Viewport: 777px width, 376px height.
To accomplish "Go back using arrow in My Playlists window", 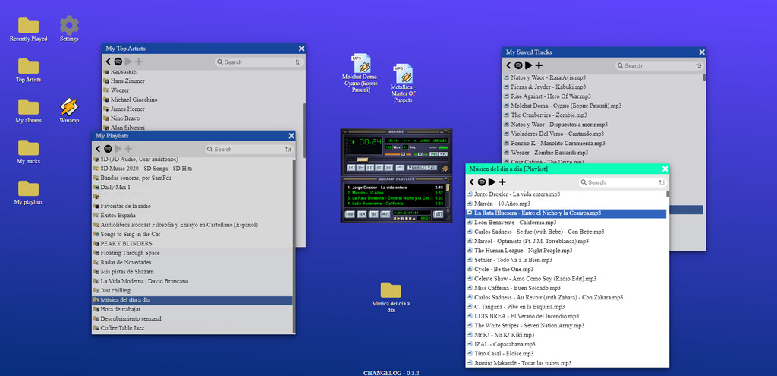I will 99,149.
